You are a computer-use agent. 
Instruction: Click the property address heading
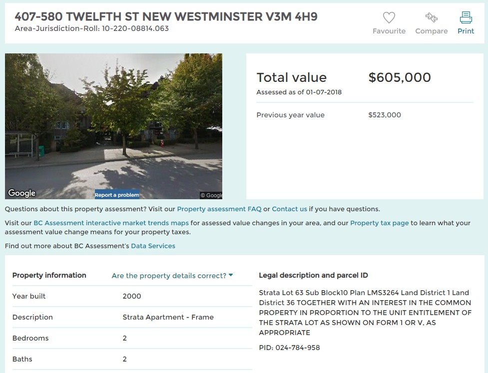pos(166,16)
